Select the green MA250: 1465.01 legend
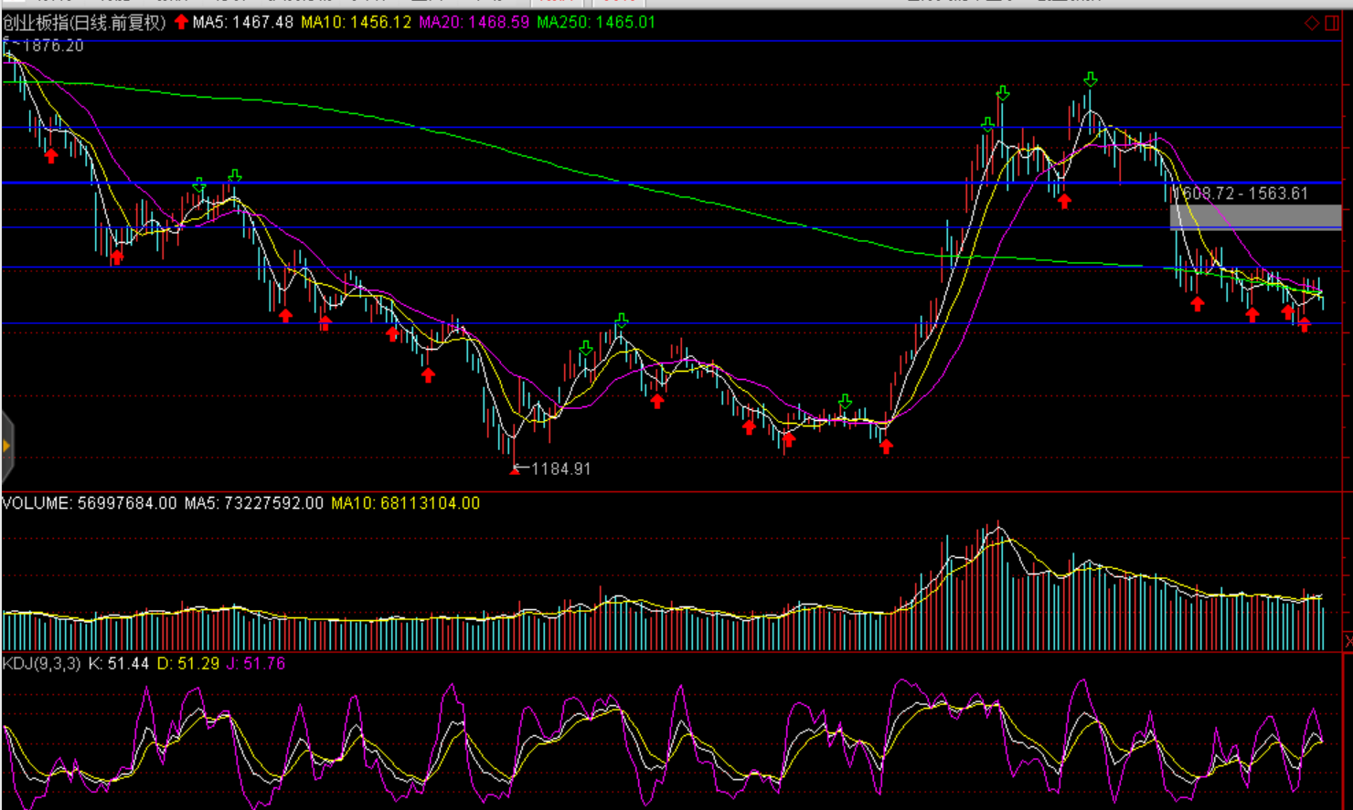 pyautogui.click(x=596, y=22)
